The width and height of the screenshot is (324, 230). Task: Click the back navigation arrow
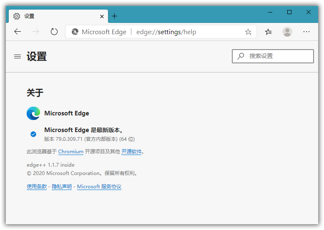(x=17, y=32)
